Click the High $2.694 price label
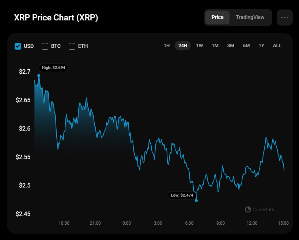 [x=53, y=67]
